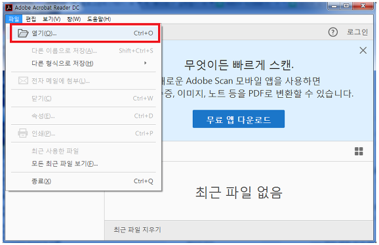Click the 로그인 sign-in link
The image size is (379, 245).
coord(357,32)
